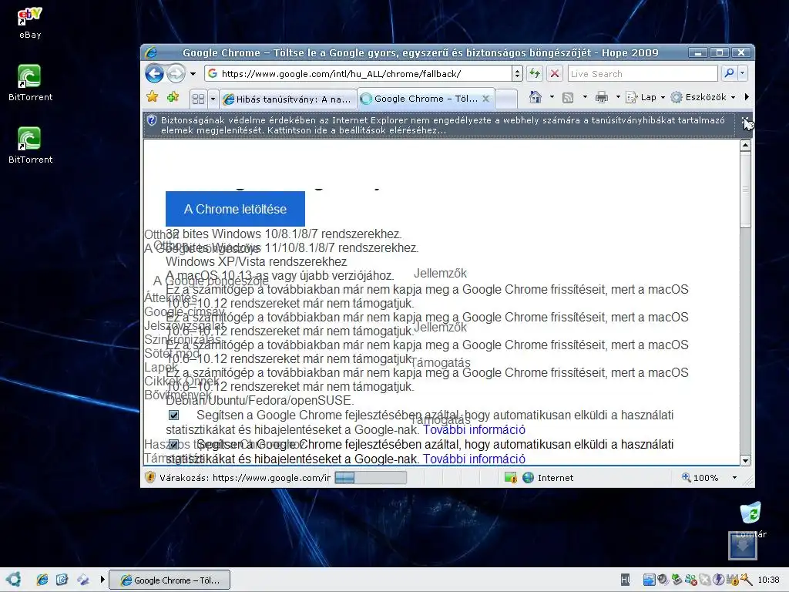Open search provider options dropdown

pos(743,73)
